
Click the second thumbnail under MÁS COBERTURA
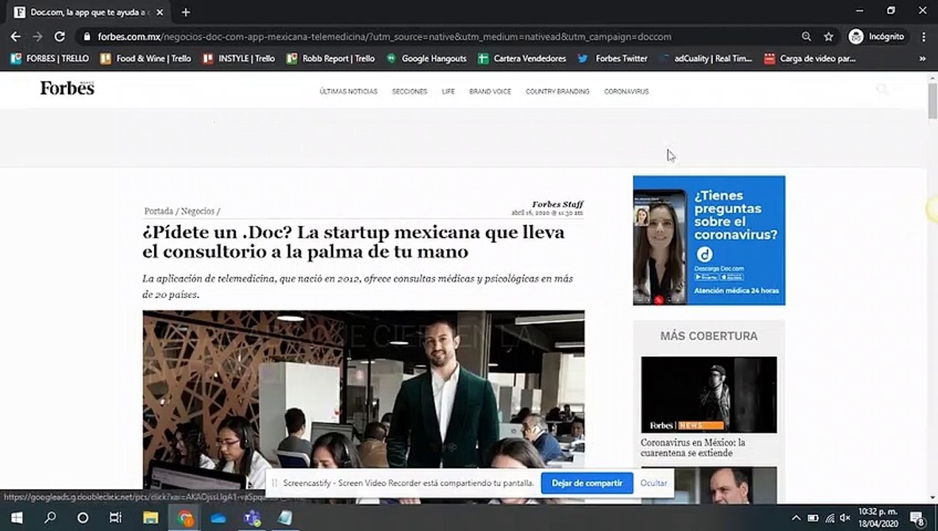click(x=709, y=485)
